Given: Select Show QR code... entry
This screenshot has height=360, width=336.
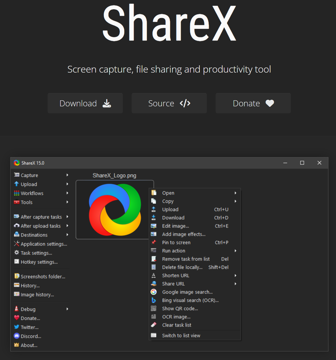Looking at the screenshot, I should (x=195, y=308).
